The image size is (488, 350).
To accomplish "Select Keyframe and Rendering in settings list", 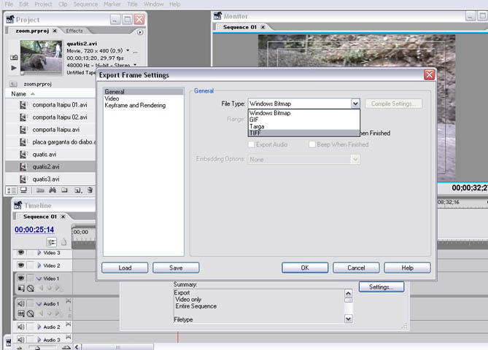I will (x=135, y=106).
